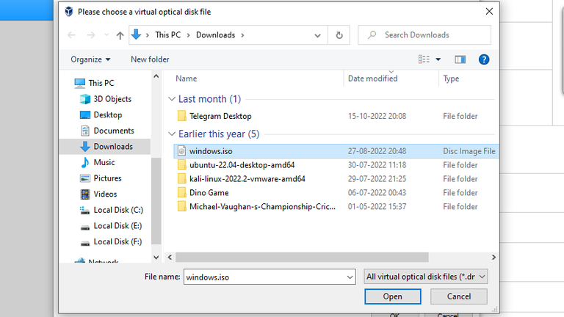
Task: Click the sidebar scroll up arrow
Action: (156, 76)
